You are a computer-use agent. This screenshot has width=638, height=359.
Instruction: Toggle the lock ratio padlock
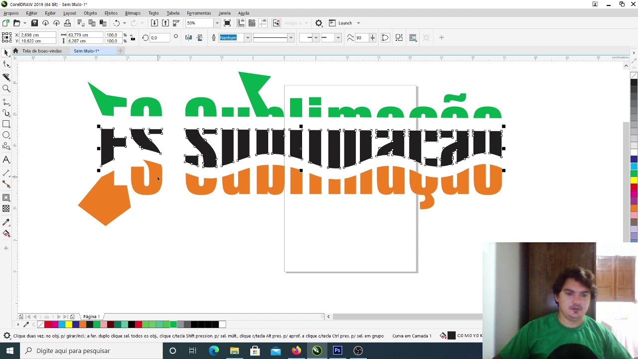point(133,38)
